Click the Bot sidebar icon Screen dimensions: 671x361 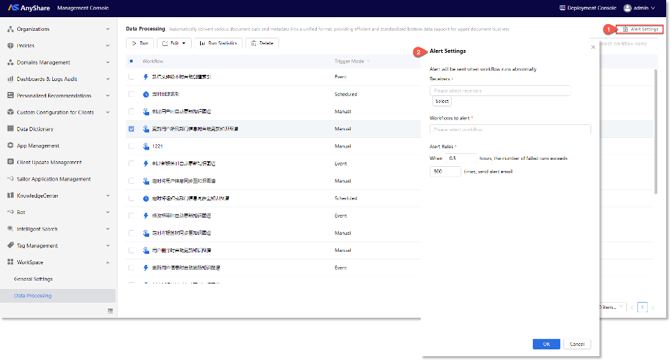[x=11, y=212]
